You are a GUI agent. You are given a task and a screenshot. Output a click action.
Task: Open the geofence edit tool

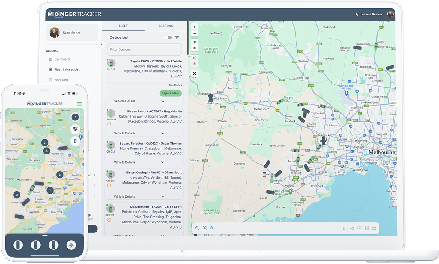point(194,58)
